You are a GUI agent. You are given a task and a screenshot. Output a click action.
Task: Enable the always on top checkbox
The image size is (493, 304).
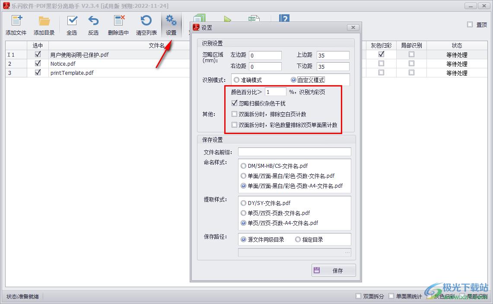coord(470,25)
